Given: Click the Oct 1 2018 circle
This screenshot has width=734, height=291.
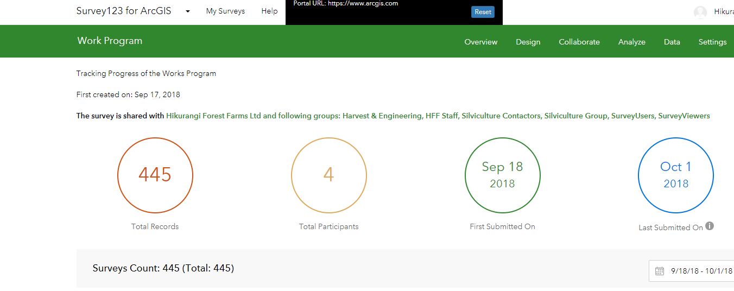Looking at the screenshot, I should tap(676, 175).
